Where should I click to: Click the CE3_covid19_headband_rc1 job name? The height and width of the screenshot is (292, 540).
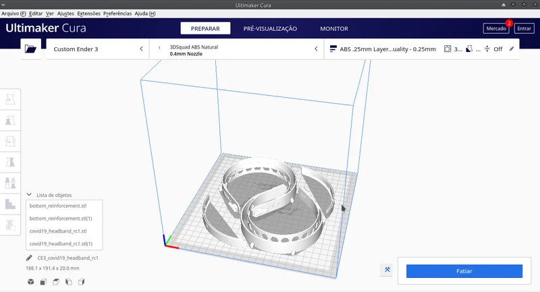[68, 258]
